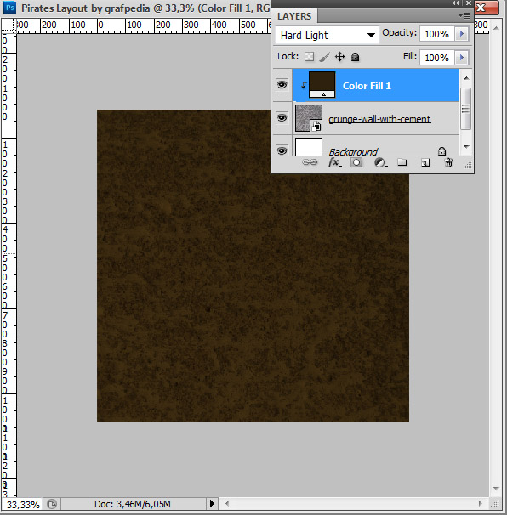The image size is (507, 515).
Task: Select the Color Fill 1 layer name
Action: click(367, 86)
